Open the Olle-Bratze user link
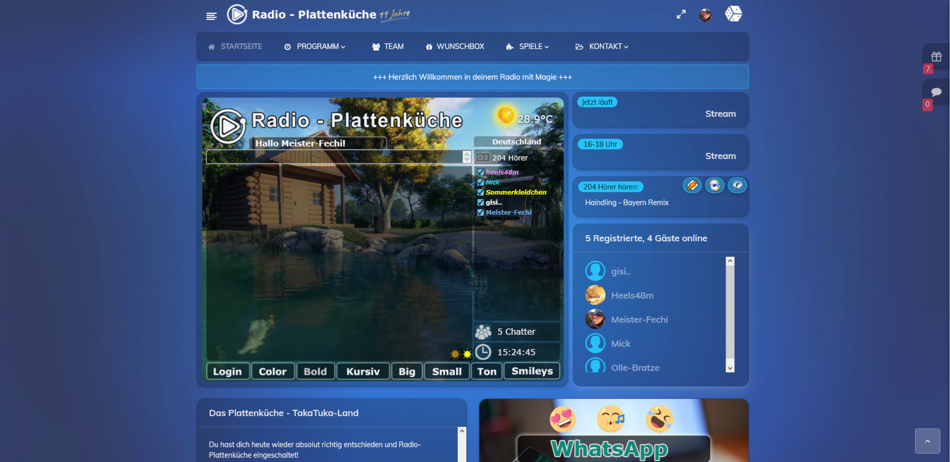950x462 pixels. click(x=635, y=368)
